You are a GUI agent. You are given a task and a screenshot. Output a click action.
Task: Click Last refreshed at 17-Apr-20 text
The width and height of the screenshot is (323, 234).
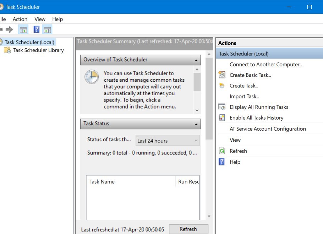point(122,229)
